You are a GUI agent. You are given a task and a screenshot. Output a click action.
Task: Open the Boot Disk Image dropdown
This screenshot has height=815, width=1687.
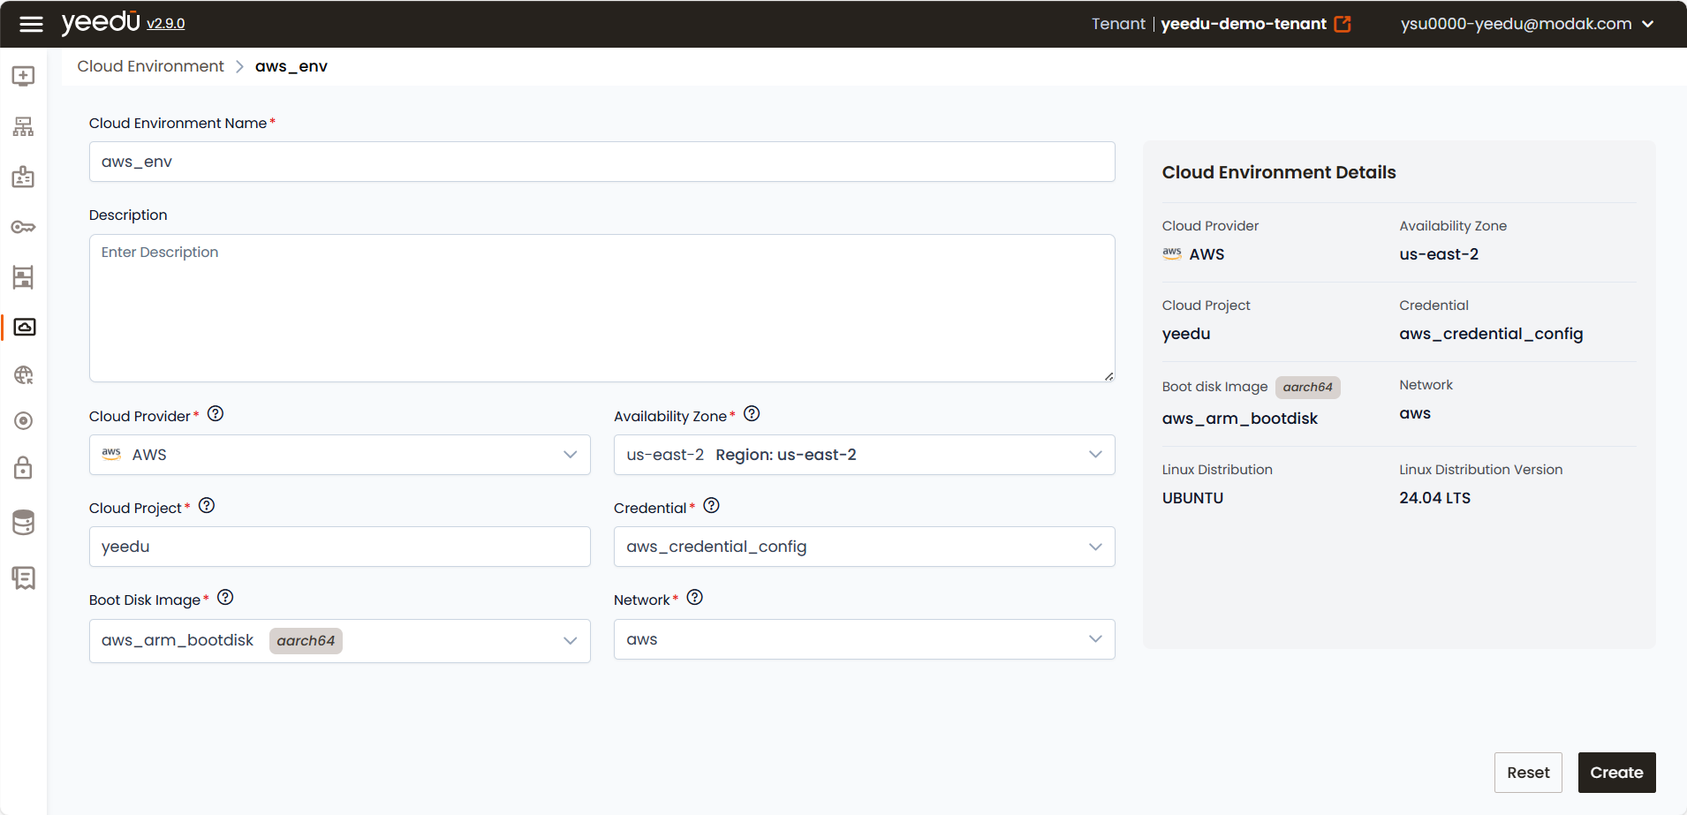click(x=340, y=640)
